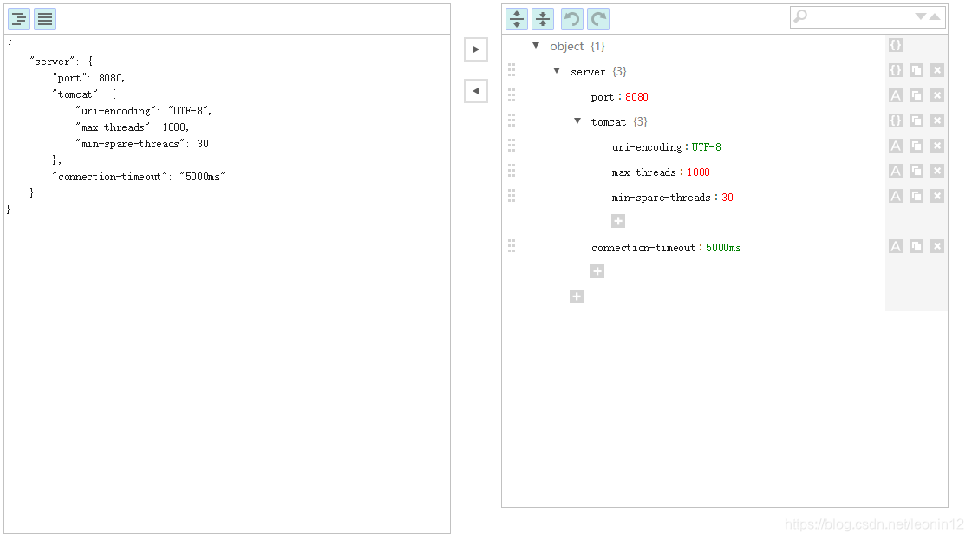Expand all fields in the tree view
Image resolution: width=972 pixels, height=540 pixels.
click(517, 19)
